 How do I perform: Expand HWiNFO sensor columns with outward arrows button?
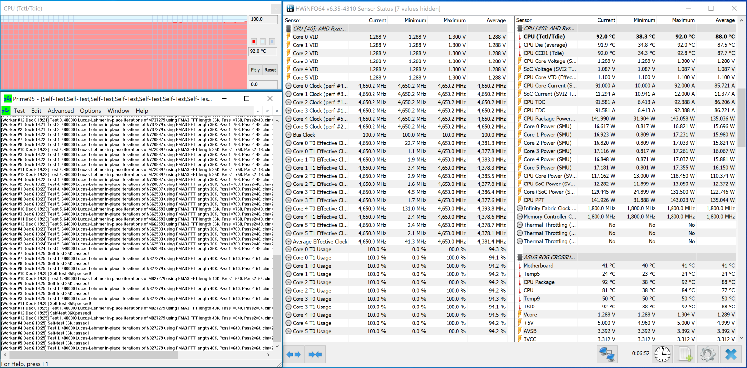294,354
